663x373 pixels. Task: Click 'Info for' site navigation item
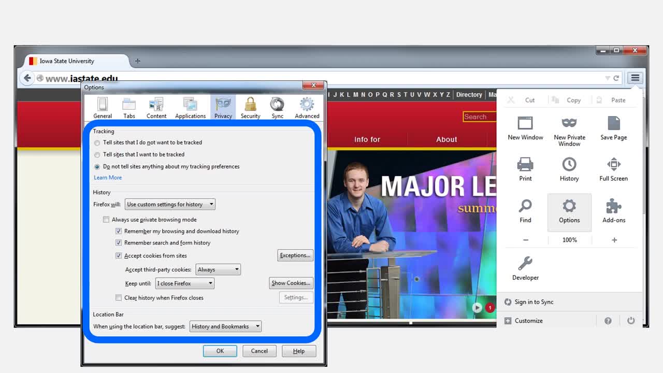[367, 139]
